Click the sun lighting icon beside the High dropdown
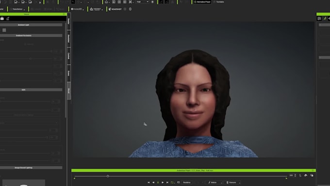The height and width of the screenshot is (186, 330). (152, 2)
